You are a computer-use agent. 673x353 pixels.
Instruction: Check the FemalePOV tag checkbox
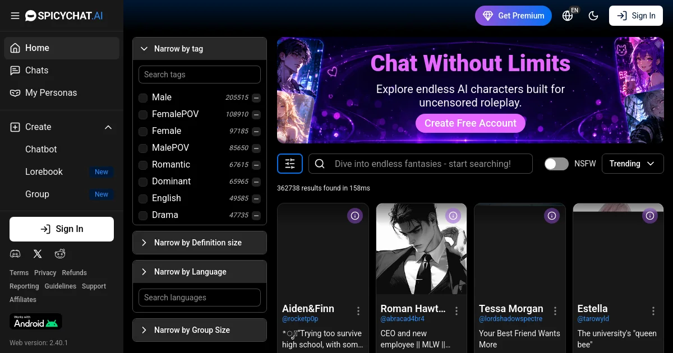pos(143,115)
